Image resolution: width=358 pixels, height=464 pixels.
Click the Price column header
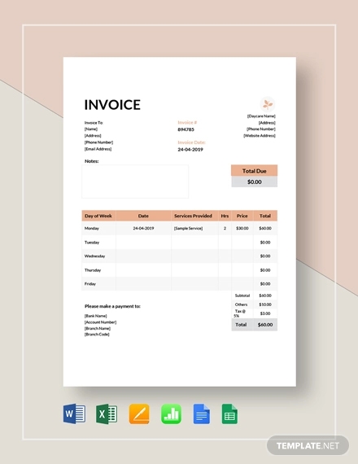coord(242,216)
